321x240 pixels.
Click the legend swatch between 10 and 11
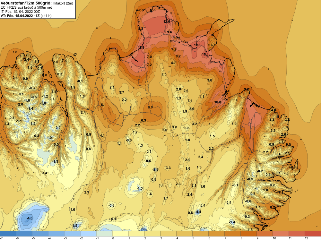click(x=281, y=234)
